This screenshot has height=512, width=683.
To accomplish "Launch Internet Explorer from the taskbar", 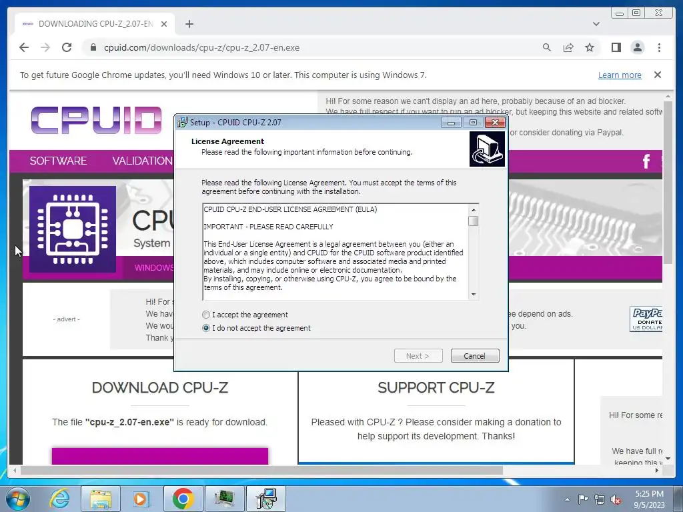I will coord(59,499).
